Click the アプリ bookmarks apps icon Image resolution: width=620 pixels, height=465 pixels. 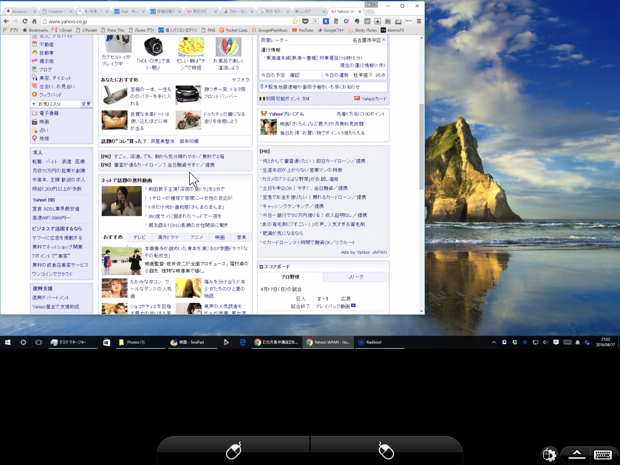point(11,30)
